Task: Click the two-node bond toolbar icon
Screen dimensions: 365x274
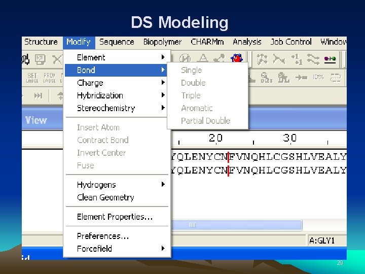Action: [220, 58]
